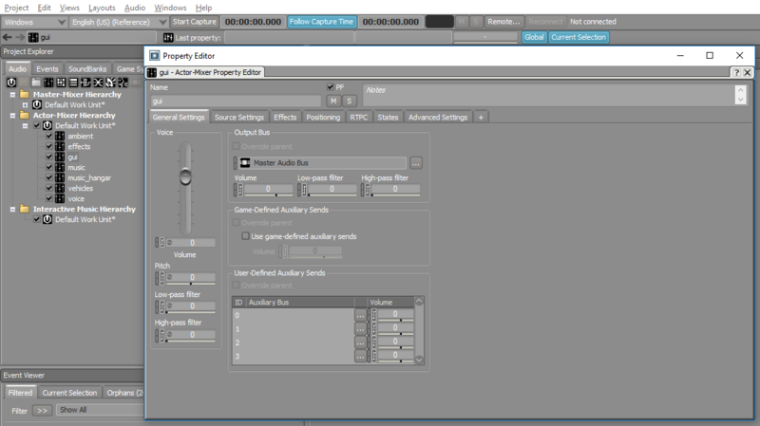Toggle the PF checkbox beside Name
Image resolution: width=760 pixels, height=426 pixels.
(330, 87)
